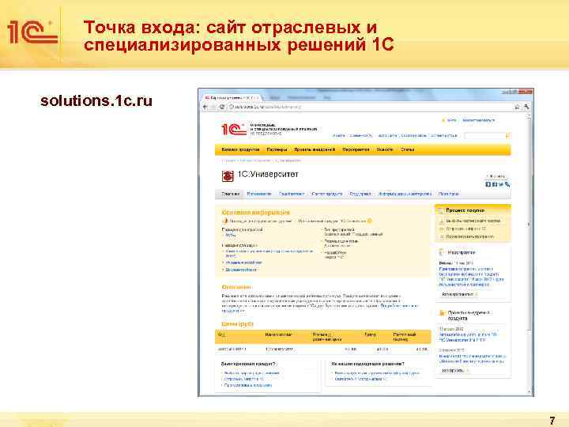Image resolution: width=569 pixels, height=427 pixels.
Task: Click first link in the Процесс покупки panel
Action: point(473,221)
